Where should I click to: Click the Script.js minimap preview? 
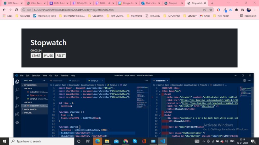click(142, 97)
